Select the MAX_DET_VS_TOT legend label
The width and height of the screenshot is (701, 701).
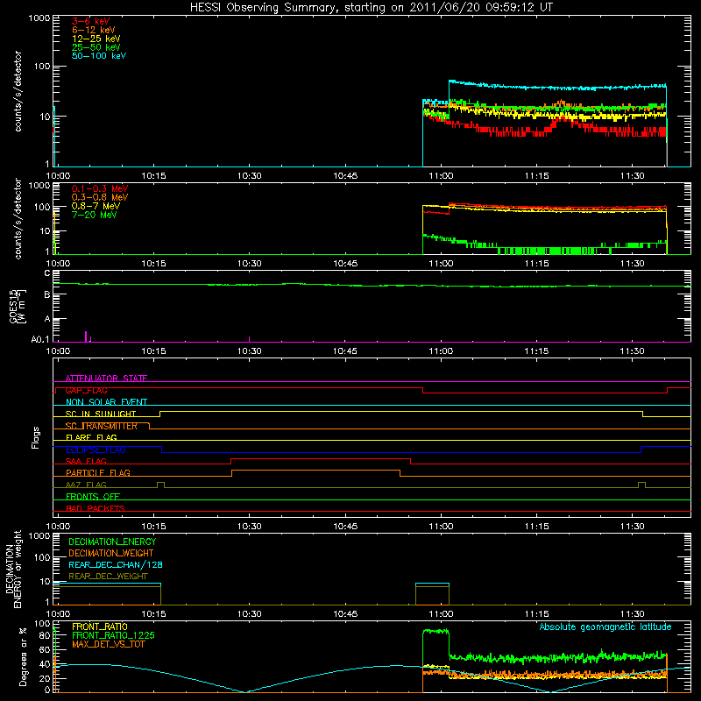(109, 644)
